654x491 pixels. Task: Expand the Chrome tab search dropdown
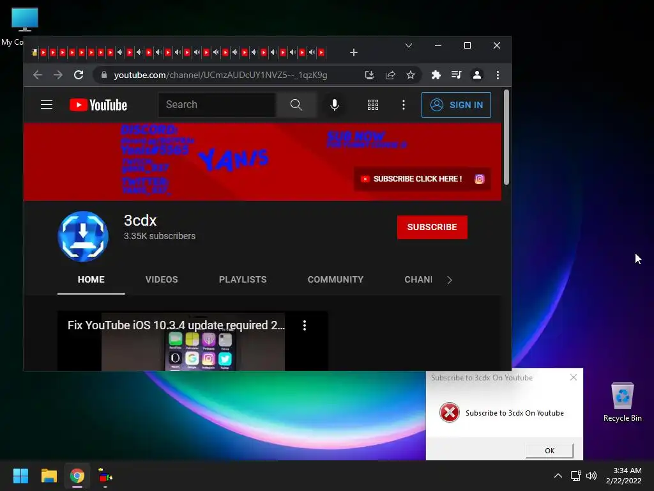(x=409, y=45)
